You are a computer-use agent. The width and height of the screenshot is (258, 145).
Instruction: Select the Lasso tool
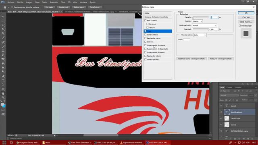(3, 25)
